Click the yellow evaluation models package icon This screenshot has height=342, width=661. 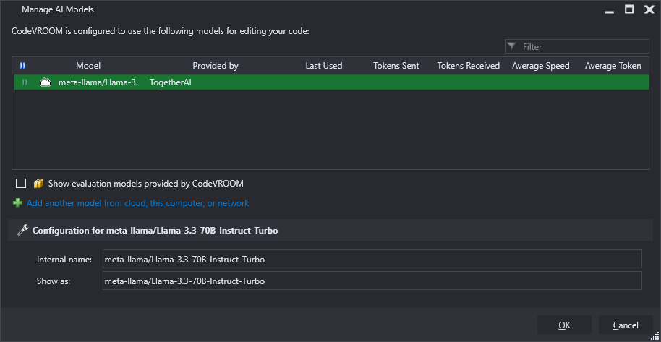point(39,184)
